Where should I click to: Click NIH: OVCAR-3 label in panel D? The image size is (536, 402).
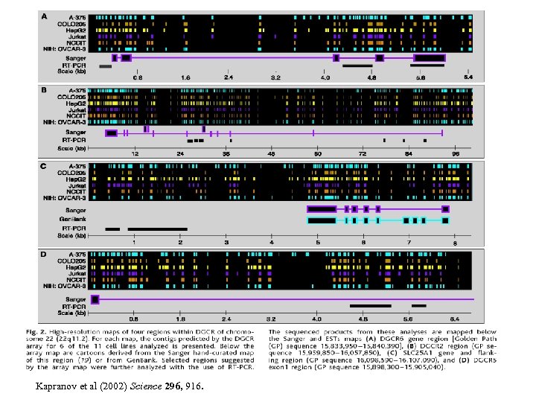click(x=65, y=286)
